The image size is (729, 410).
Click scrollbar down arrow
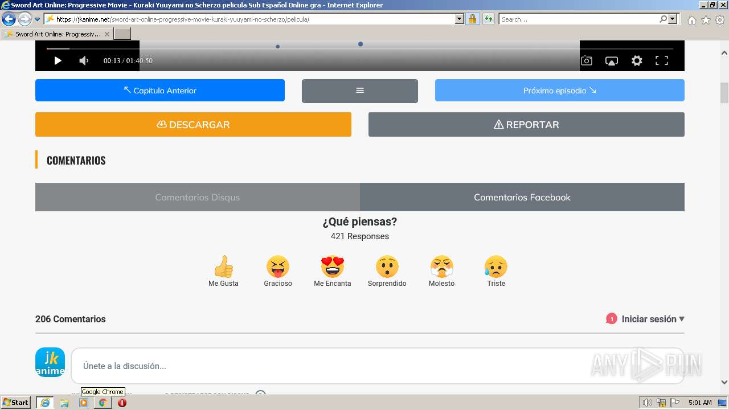coord(724,383)
